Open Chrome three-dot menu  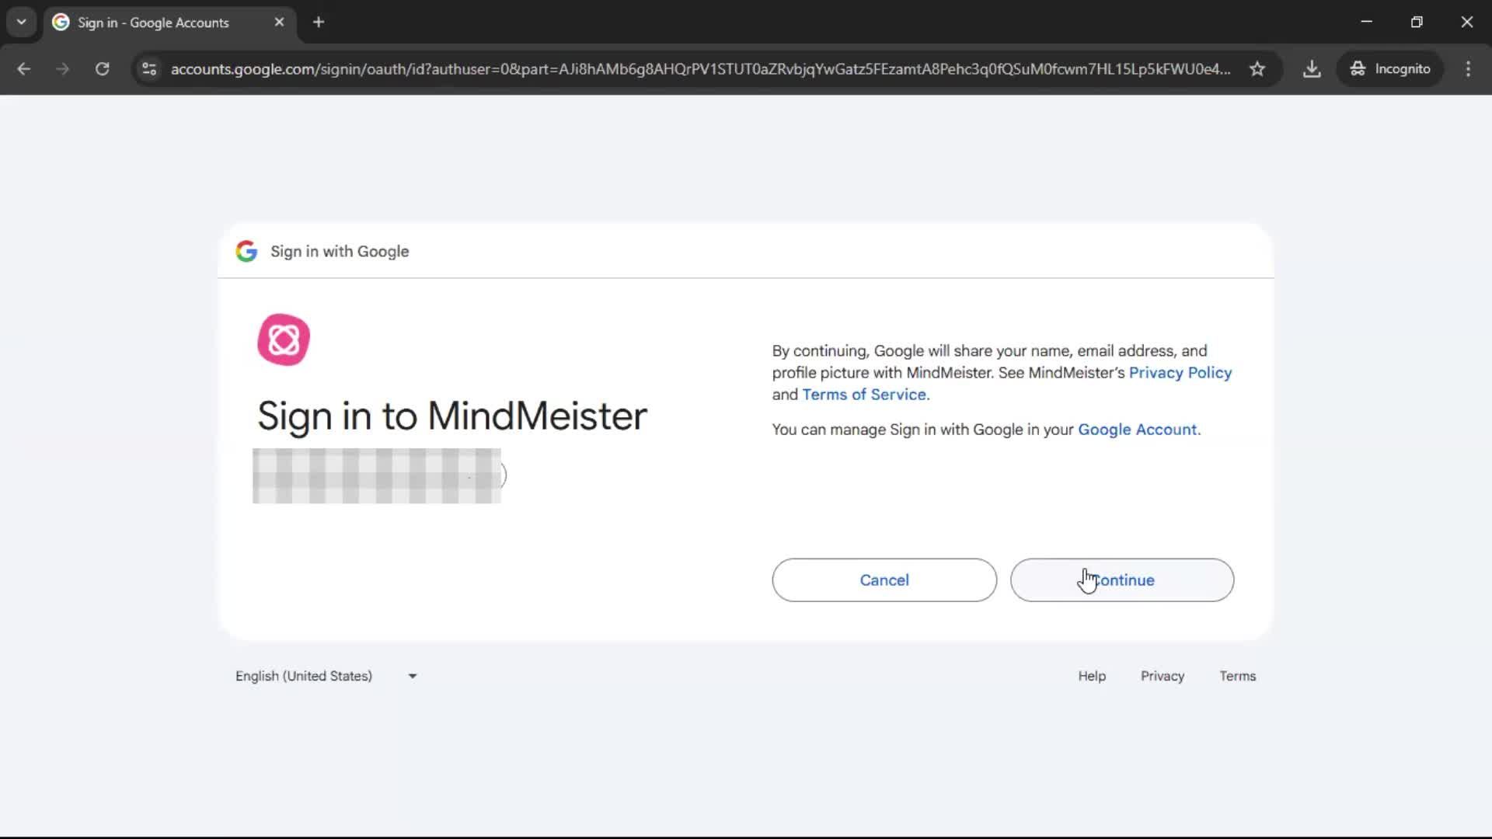point(1468,69)
